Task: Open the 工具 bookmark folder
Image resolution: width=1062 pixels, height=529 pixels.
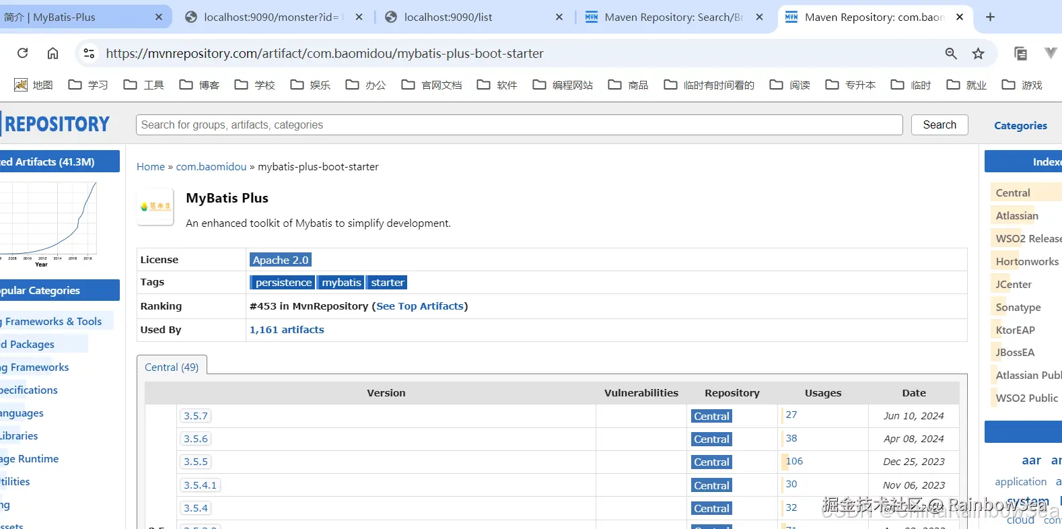Action: click(x=144, y=85)
